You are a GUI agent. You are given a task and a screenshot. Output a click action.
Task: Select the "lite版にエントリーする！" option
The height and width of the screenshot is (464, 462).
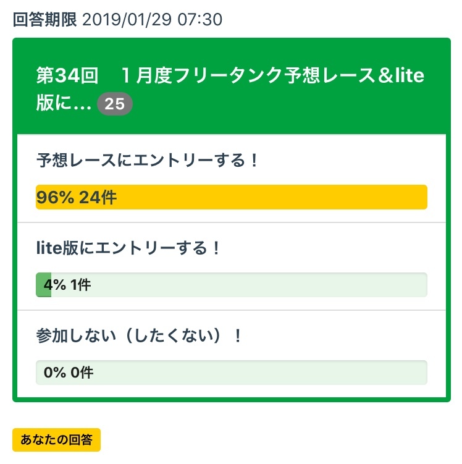(128, 248)
